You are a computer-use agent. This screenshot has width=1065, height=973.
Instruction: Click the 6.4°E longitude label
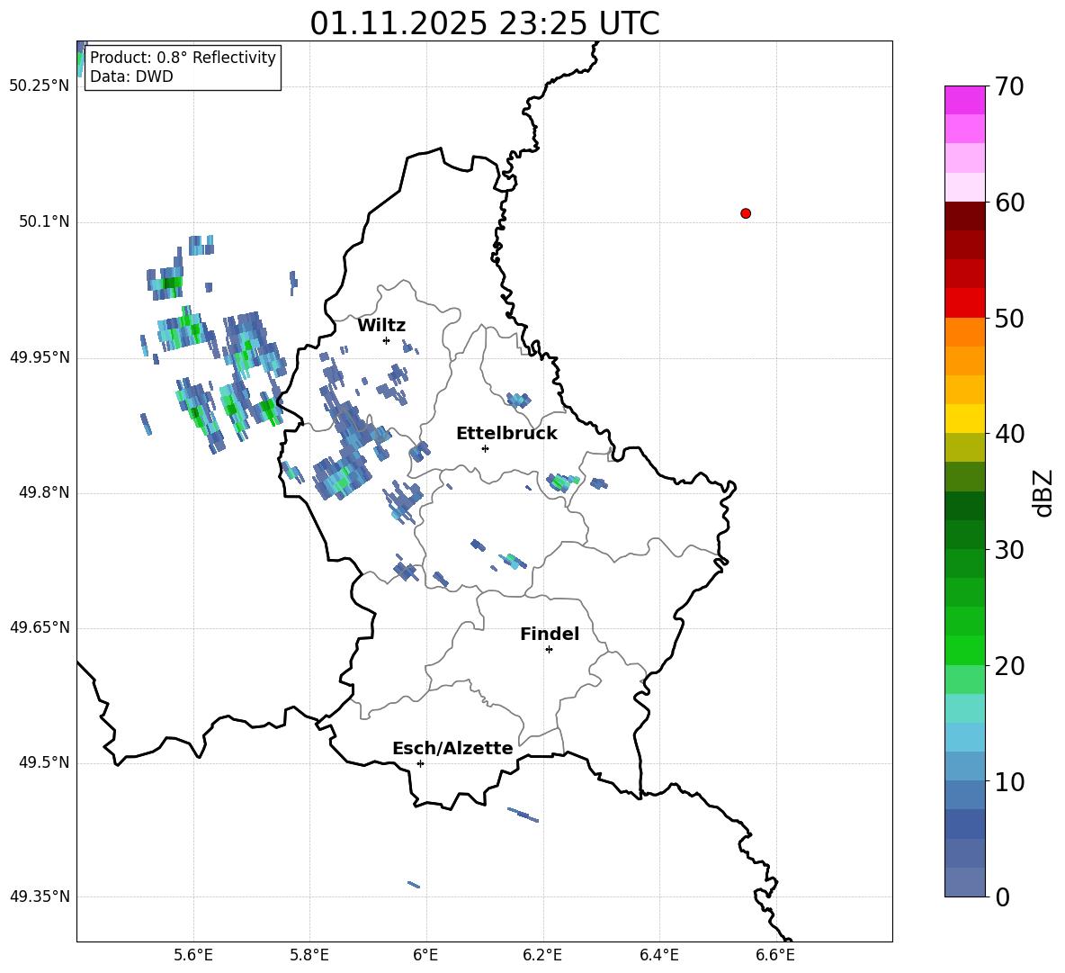pyautogui.click(x=658, y=955)
